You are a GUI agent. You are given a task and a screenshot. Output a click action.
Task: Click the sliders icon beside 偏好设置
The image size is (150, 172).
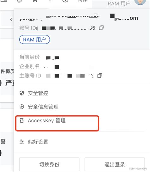tap(22, 142)
